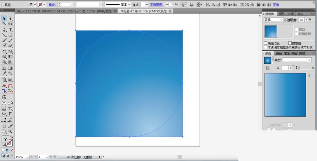
Task: Select the Selection (black arrow) tool
Action: (x=4, y=19)
